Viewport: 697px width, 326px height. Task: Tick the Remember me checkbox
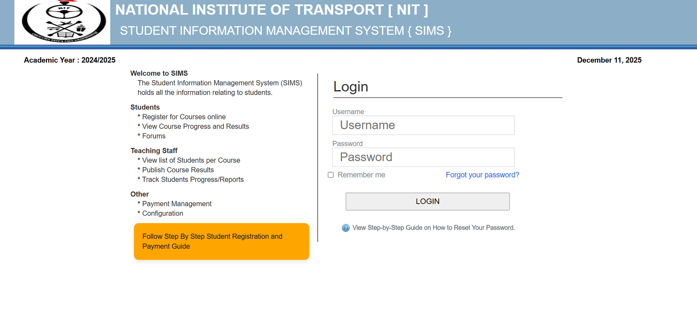pyautogui.click(x=331, y=175)
